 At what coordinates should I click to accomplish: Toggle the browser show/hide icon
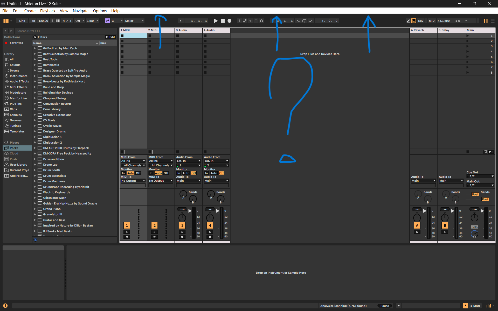tap(6, 21)
